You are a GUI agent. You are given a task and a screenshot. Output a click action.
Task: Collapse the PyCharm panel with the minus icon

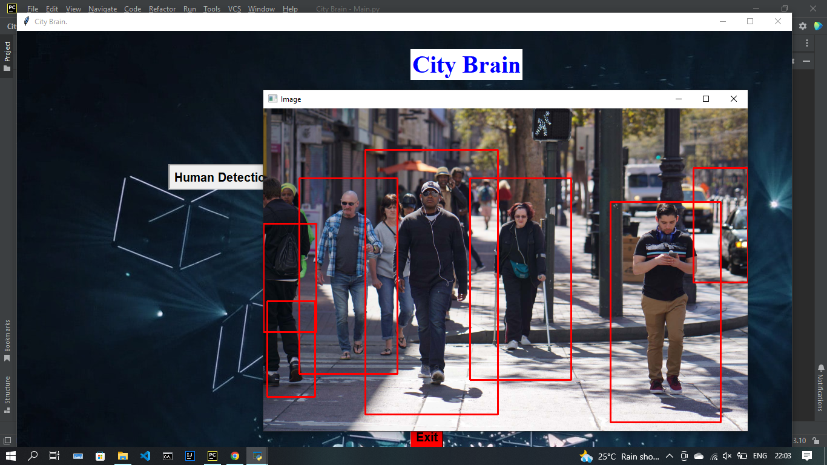806,61
